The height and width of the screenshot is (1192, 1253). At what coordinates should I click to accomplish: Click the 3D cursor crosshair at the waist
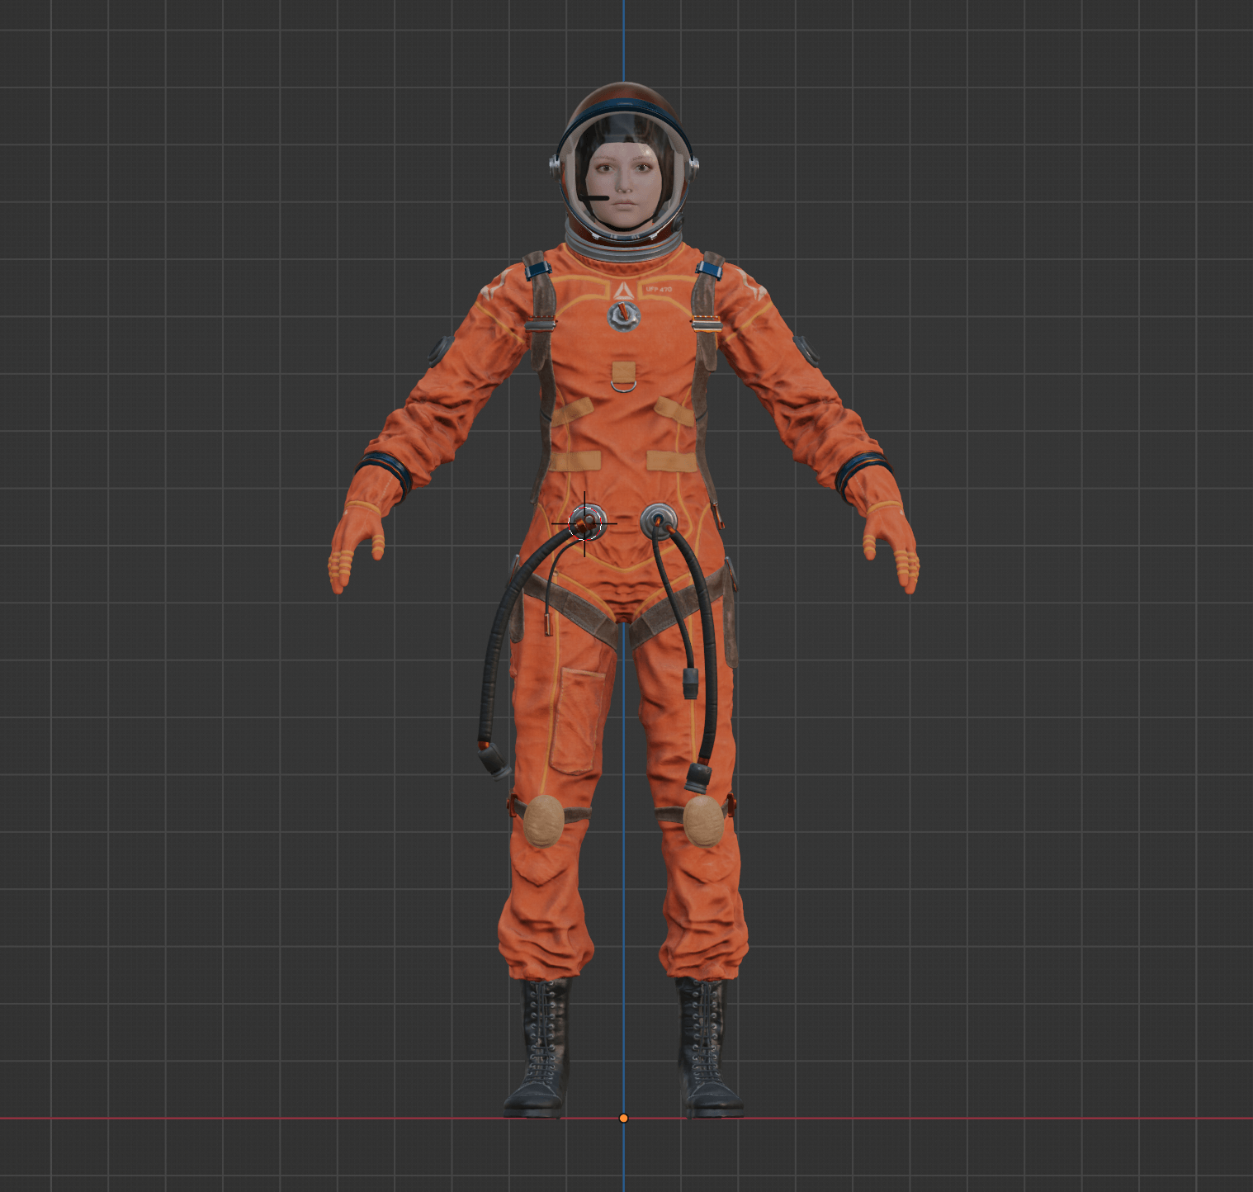584,523
